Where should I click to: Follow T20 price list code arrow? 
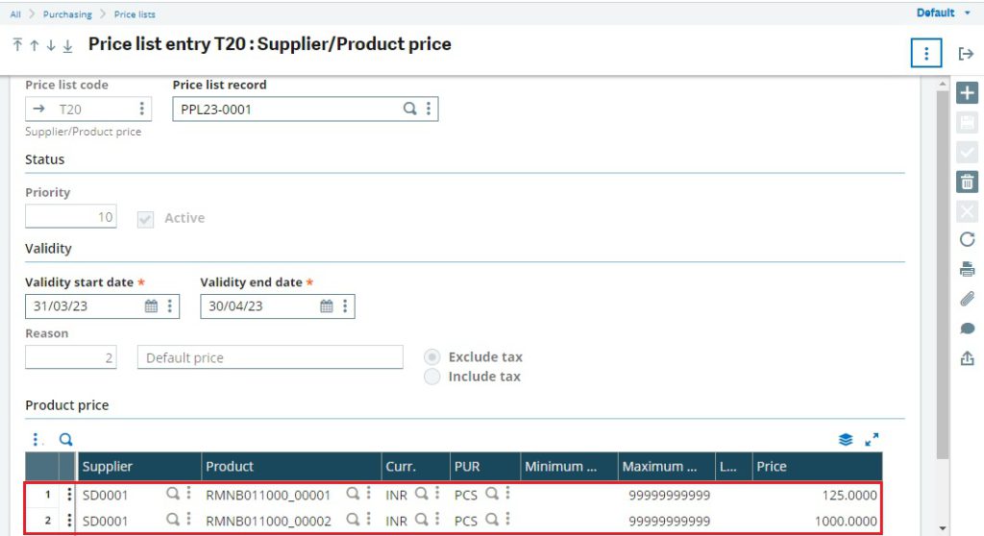pyautogui.click(x=38, y=109)
